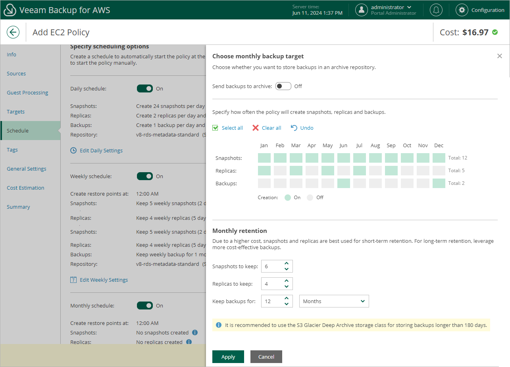Screen dimensions: 510x367
Task: Click the administrator user avatar icon
Action: click(361, 10)
